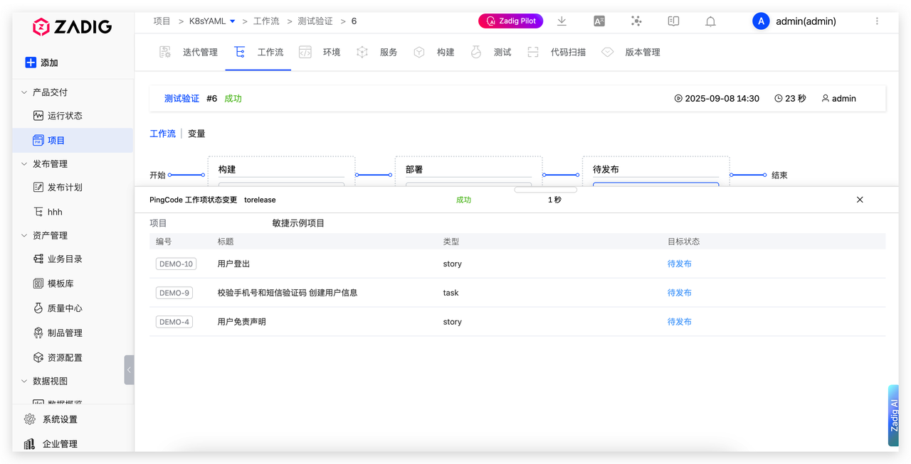Image resolution: width=911 pixels, height=464 pixels.
Task: Open the language translation icon
Action: click(x=599, y=21)
